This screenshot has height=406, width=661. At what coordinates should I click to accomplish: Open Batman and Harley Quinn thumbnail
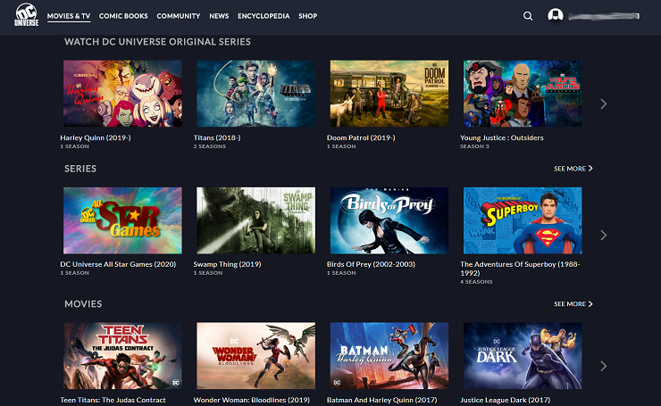[389, 356]
